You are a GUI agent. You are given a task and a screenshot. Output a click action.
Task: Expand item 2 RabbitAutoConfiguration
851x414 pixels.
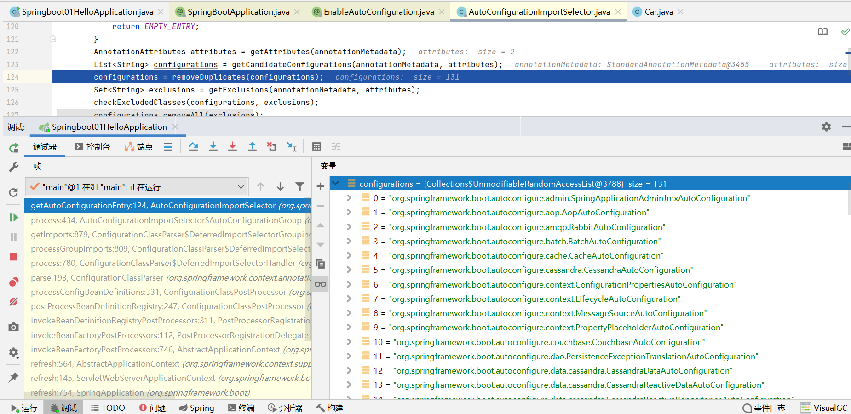[x=349, y=227]
